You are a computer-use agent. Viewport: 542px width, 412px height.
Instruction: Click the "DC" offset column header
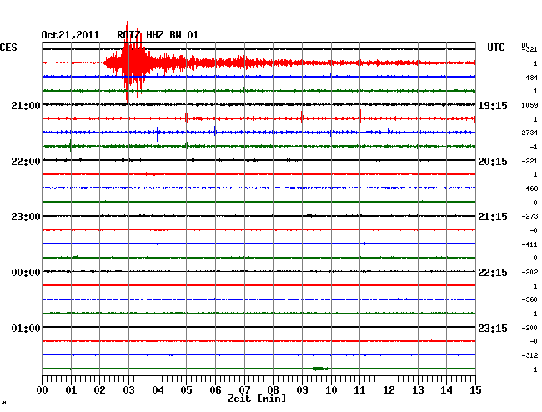tap(525, 45)
